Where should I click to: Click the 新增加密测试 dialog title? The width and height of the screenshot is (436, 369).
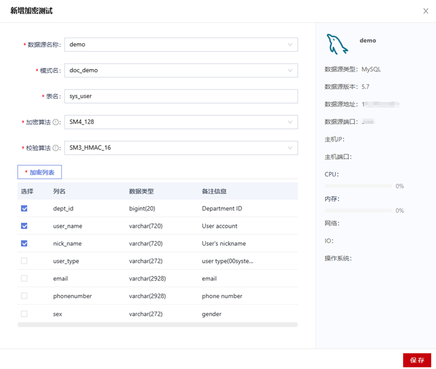(x=31, y=11)
